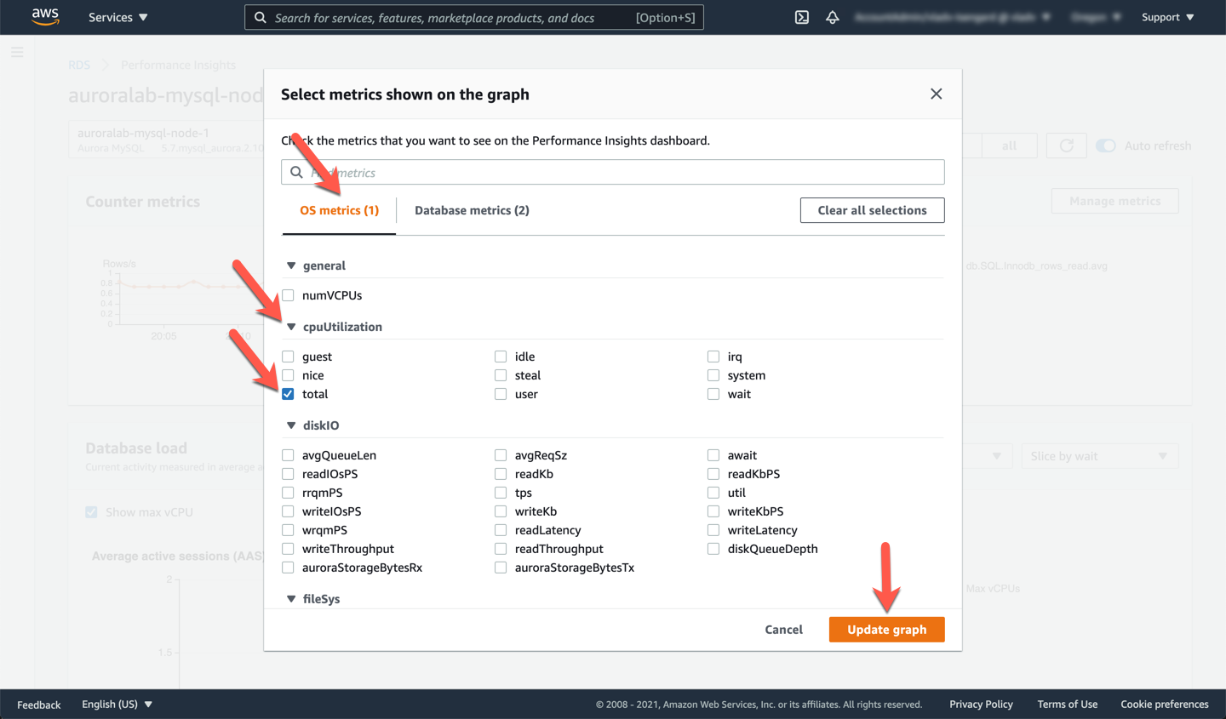This screenshot has height=719, width=1226.
Task: Switch to Database metrics tab
Action: click(x=472, y=210)
